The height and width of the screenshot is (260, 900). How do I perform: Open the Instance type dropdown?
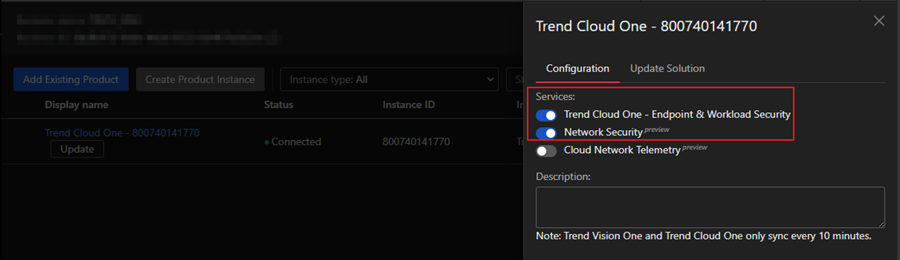pos(389,80)
